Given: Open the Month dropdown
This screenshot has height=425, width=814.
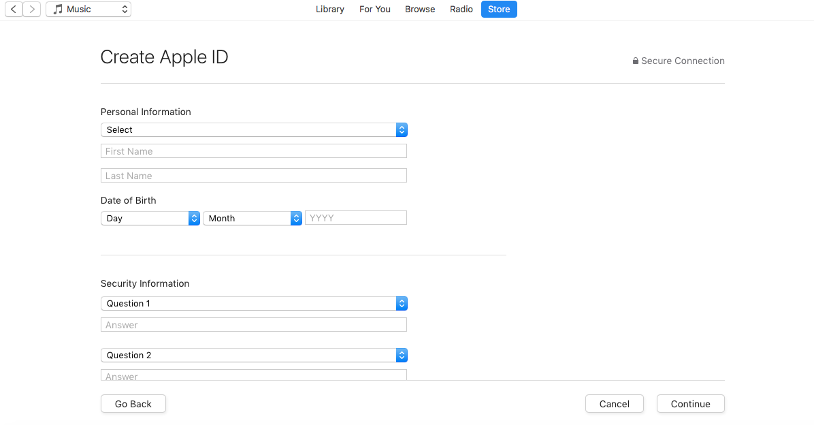Looking at the screenshot, I should point(253,218).
